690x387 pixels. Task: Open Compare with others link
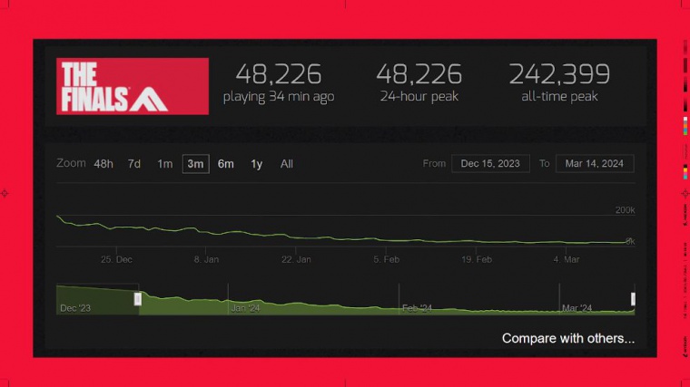click(567, 339)
